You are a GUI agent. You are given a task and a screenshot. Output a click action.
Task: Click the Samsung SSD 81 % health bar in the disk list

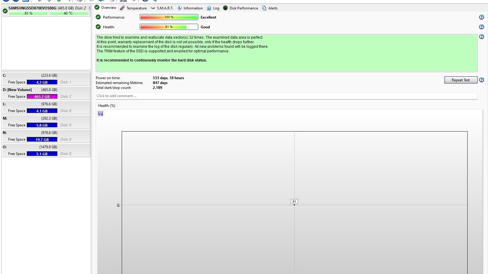(28, 13)
